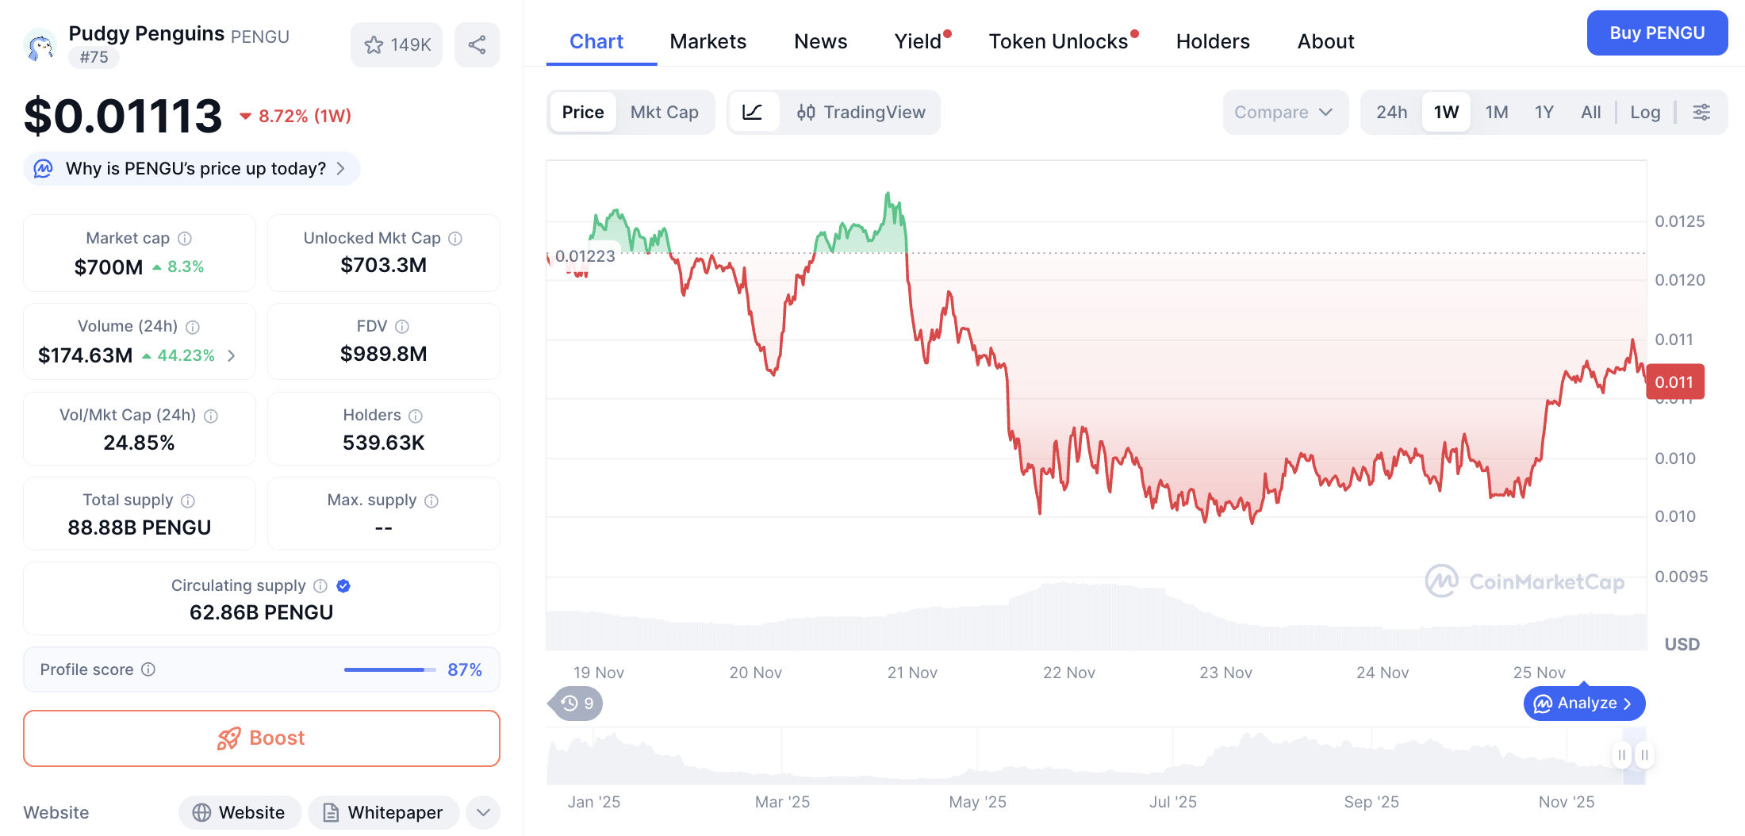Image resolution: width=1745 pixels, height=836 pixels.
Task: Expand more links chevron beside Whitepaper
Action: click(x=483, y=812)
